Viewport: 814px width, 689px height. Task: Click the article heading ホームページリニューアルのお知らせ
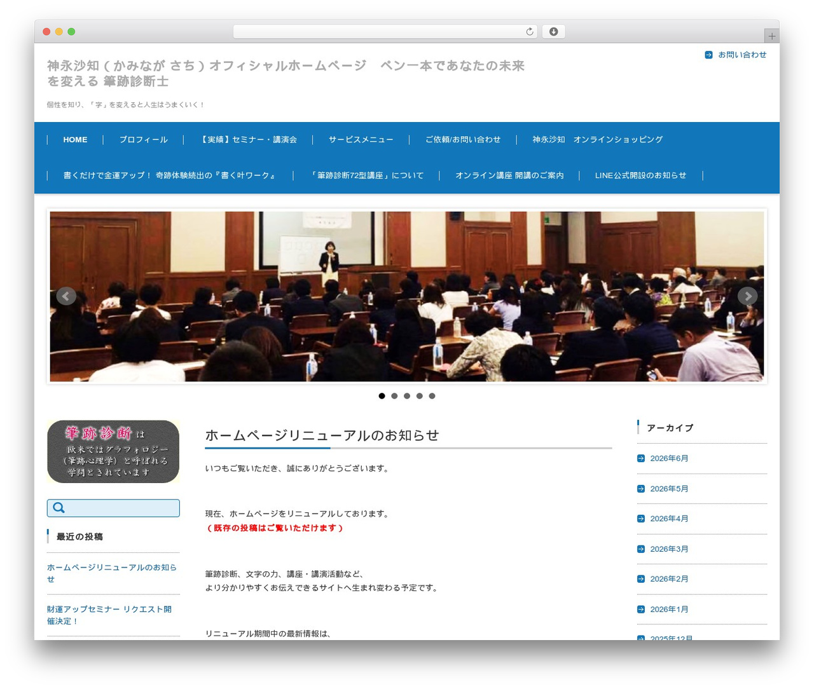click(322, 435)
